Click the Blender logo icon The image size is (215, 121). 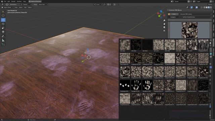pyautogui.click(x=2, y=1)
